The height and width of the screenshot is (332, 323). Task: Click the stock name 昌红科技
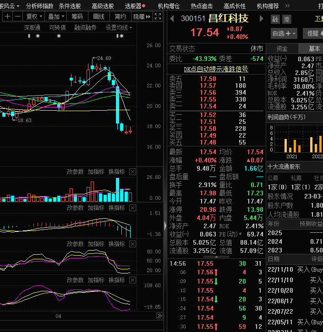tap(229, 18)
